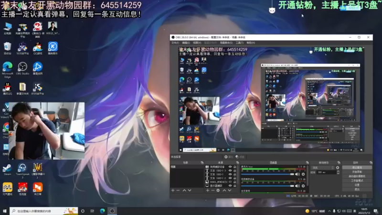Open OBS 文件(F) menu
Viewport: 382px width, 215px height.
tap(175, 43)
